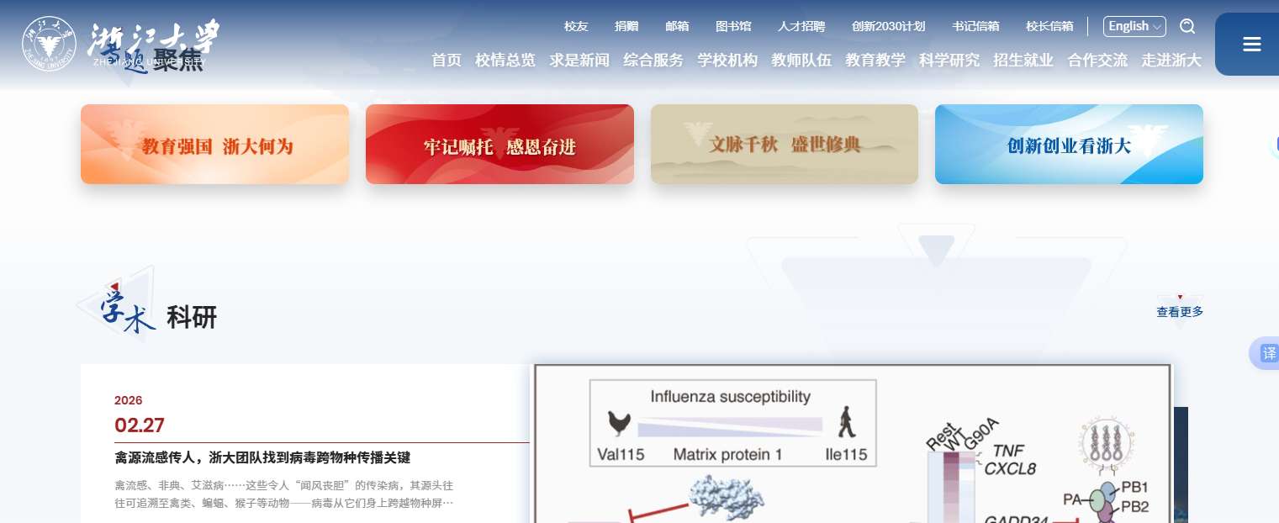Open the 求是新闻 menu item
The width and height of the screenshot is (1279, 523).
(x=579, y=60)
